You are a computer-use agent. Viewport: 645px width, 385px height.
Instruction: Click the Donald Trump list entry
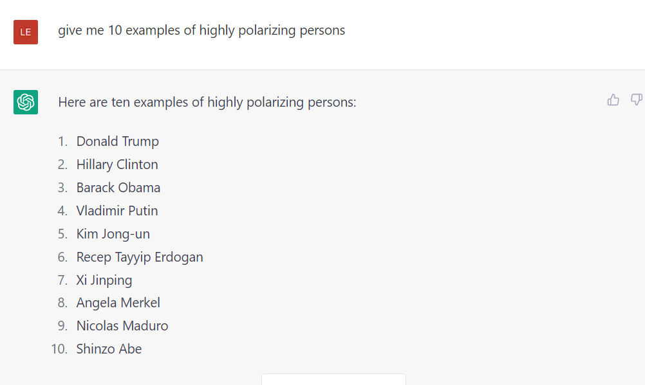pos(117,141)
